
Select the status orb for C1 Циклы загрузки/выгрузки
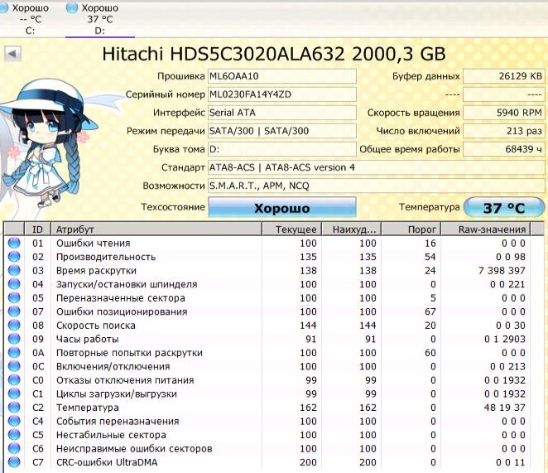coord(14,393)
